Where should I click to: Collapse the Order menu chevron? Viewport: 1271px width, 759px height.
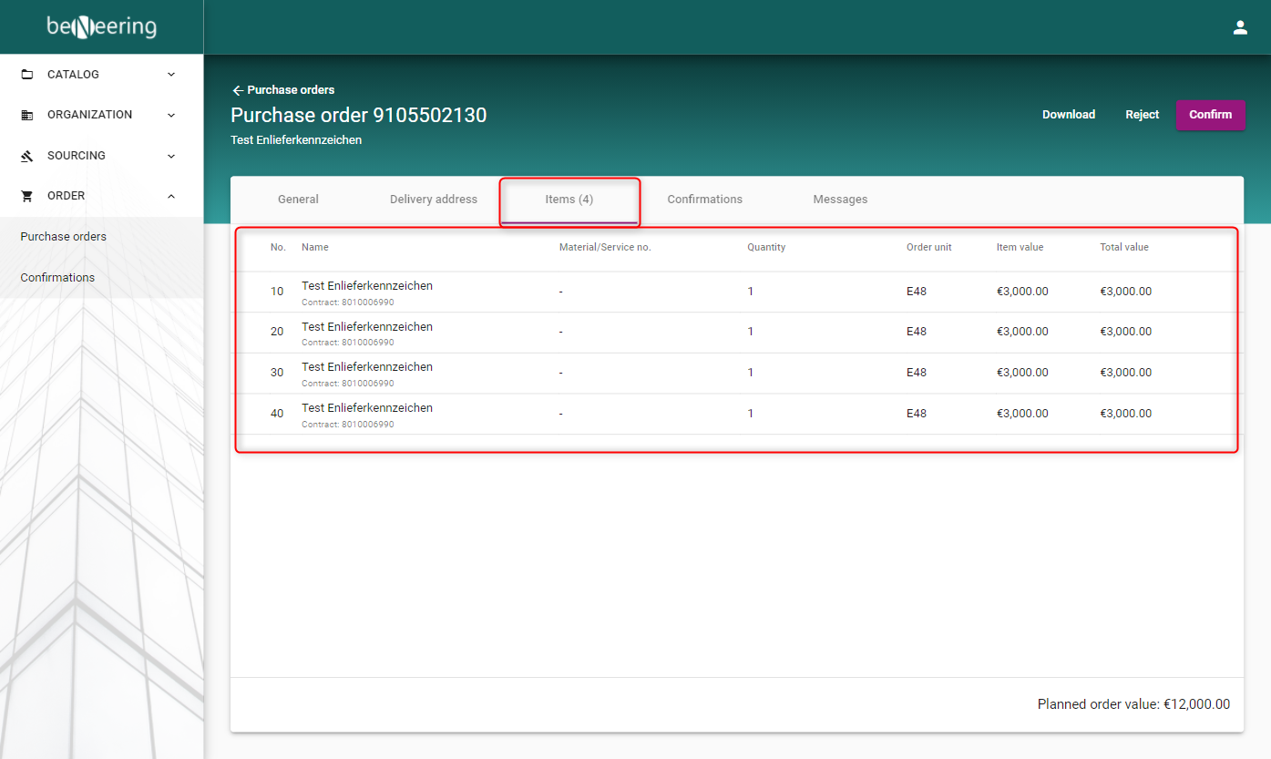point(171,196)
